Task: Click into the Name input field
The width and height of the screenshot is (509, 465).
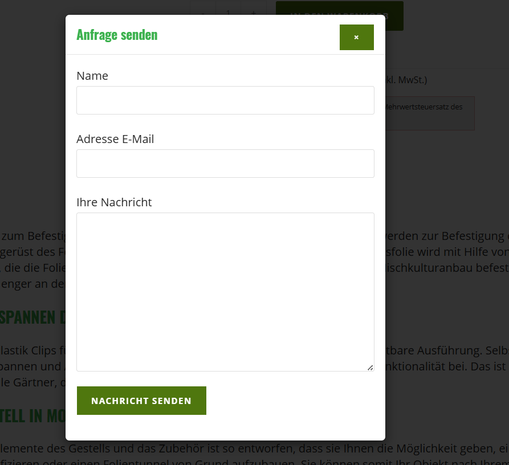Action: coord(225,100)
